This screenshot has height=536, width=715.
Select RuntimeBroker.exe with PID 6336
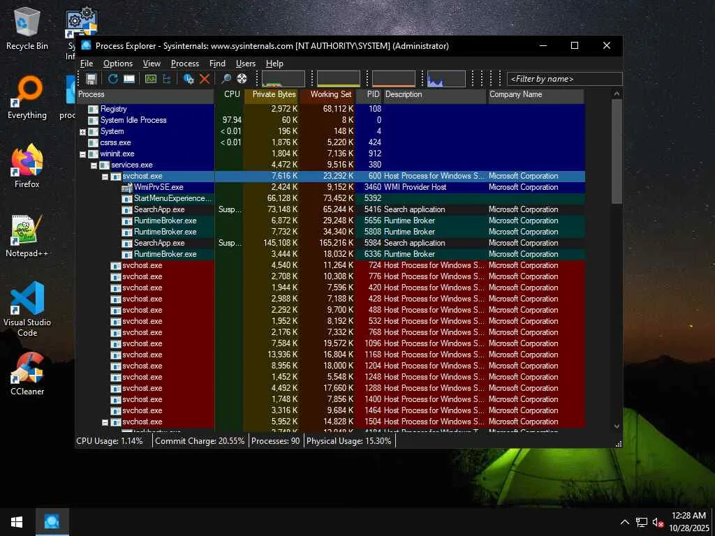coord(330,254)
